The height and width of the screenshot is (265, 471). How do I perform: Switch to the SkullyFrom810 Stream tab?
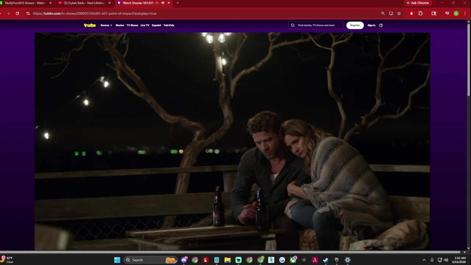pos(25,3)
